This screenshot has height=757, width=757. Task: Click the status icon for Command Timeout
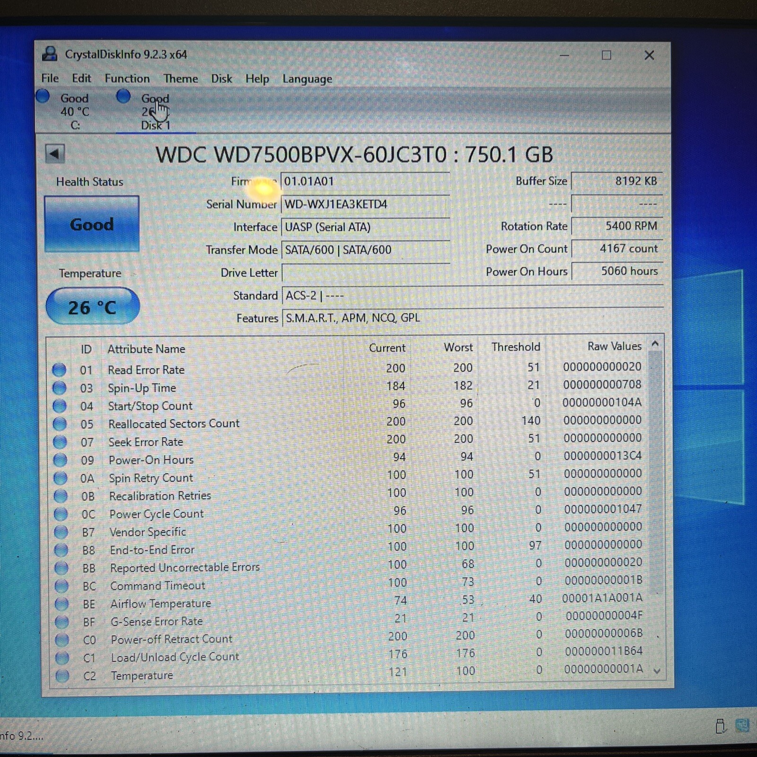pyautogui.click(x=62, y=586)
